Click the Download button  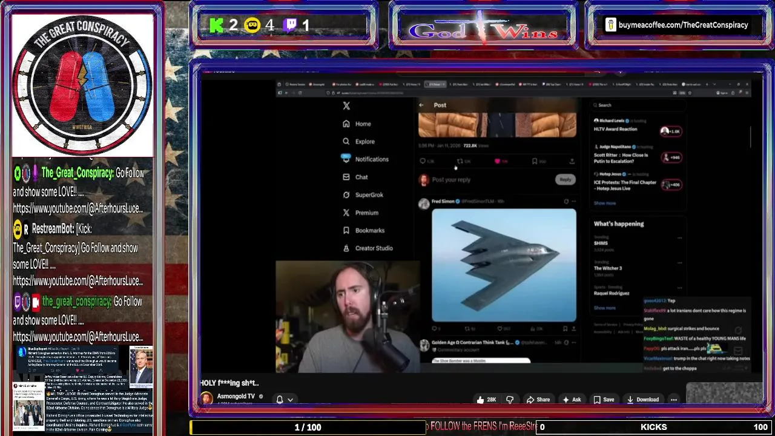(x=642, y=400)
